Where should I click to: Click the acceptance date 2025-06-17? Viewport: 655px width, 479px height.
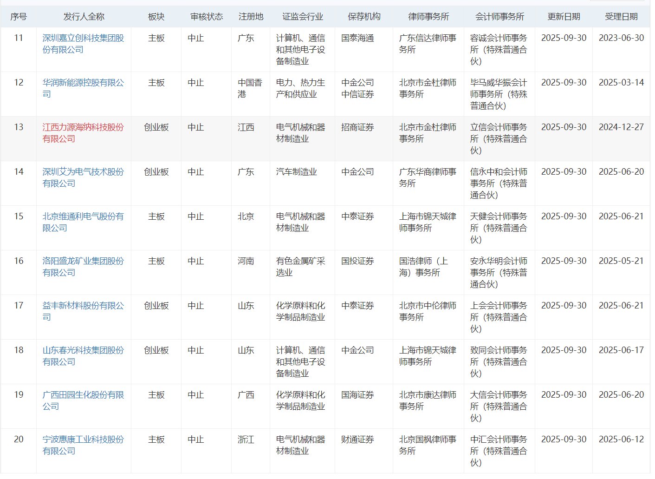pyautogui.click(x=622, y=350)
